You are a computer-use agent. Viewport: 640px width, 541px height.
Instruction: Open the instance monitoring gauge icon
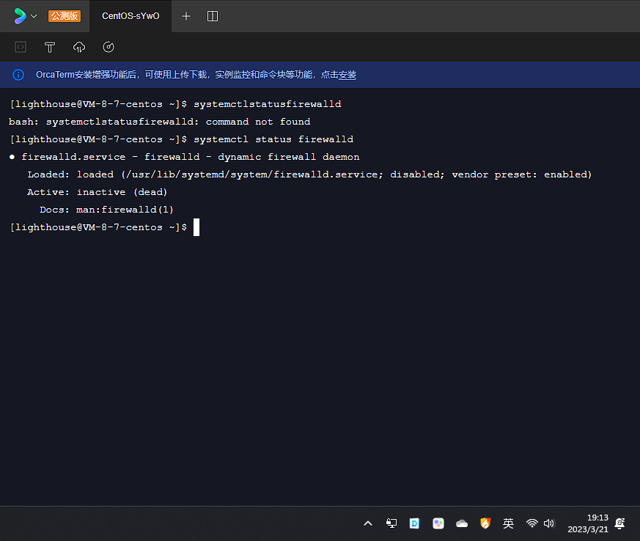[108, 47]
